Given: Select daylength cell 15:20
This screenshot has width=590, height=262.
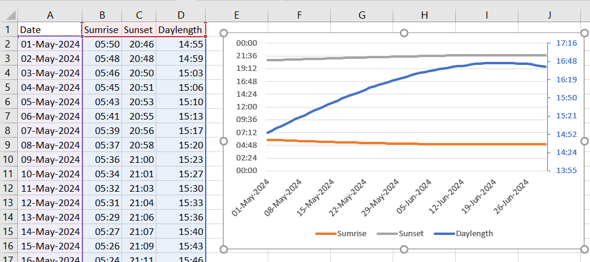Looking at the screenshot, I should [181, 145].
